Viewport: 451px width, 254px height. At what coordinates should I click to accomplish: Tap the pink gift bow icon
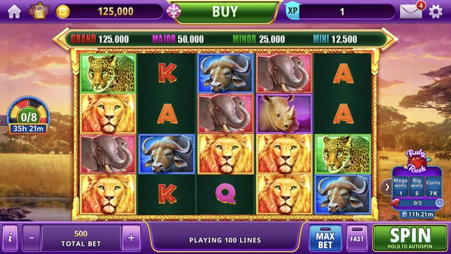174,11
